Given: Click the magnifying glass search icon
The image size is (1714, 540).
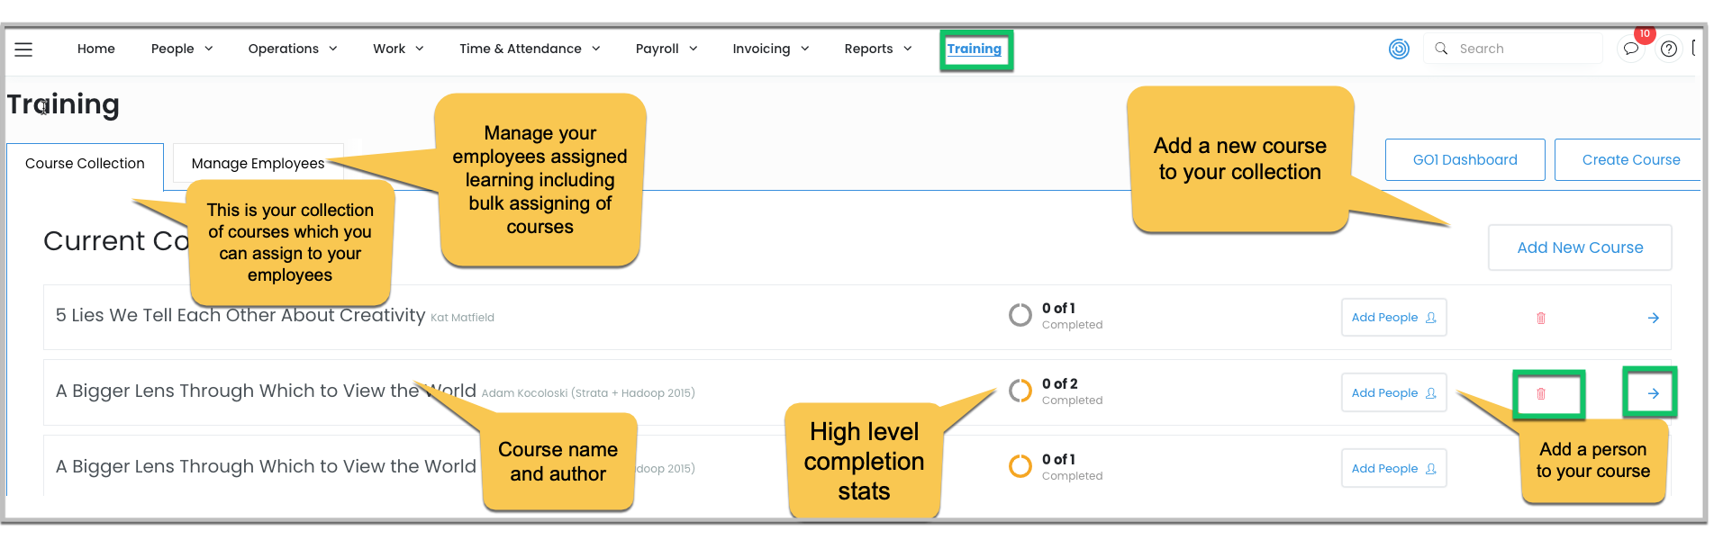Looking at the screenshot, I should tap(1441, 49).
